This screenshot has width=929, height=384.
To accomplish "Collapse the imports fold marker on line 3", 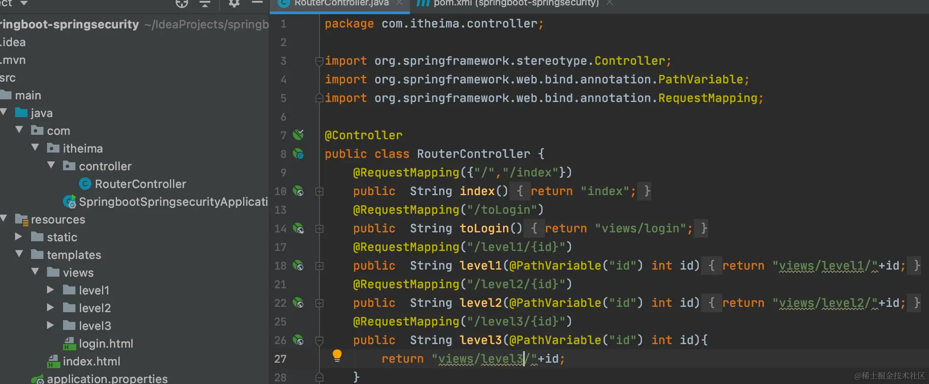I will pos(319,61).
